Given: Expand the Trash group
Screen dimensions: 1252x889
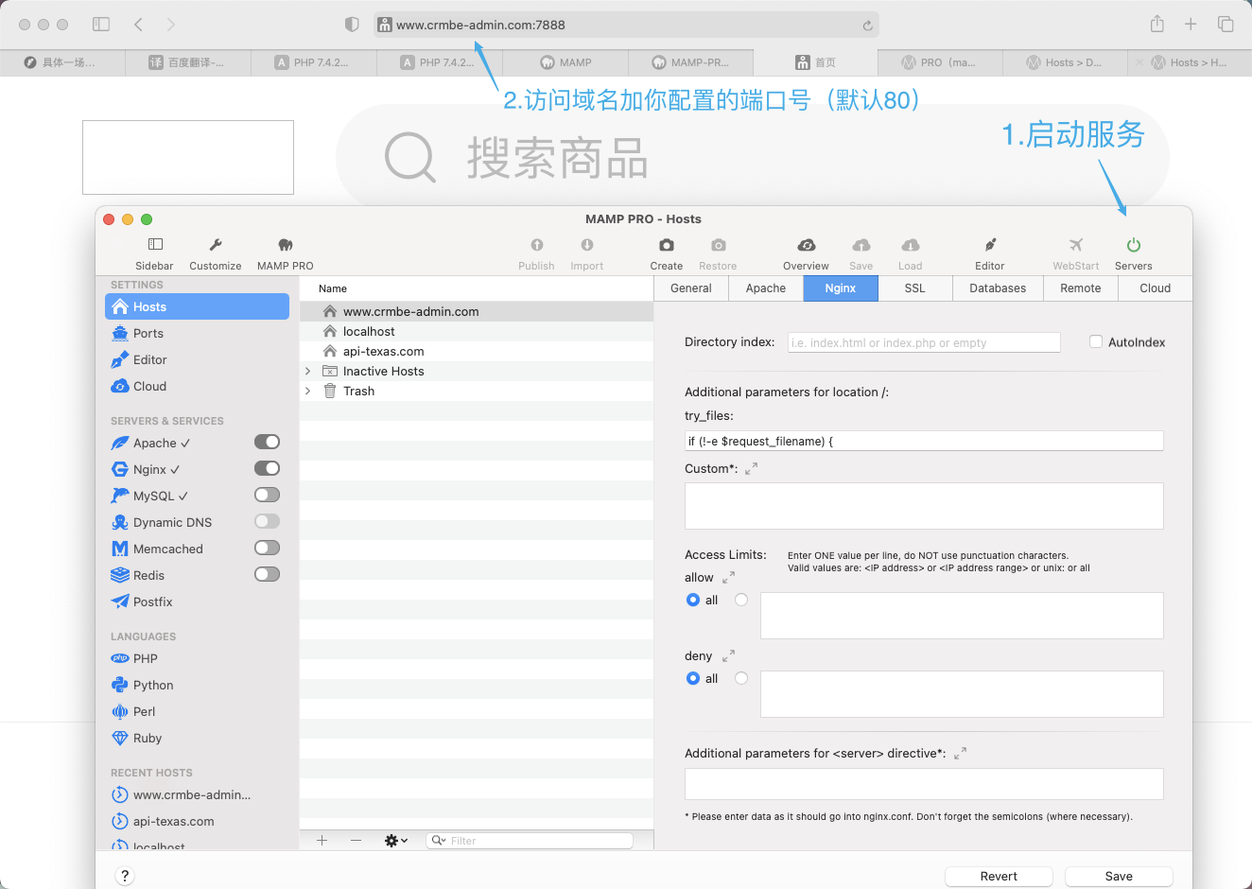Looking at the screenshot, I should (x=307, y=391).
